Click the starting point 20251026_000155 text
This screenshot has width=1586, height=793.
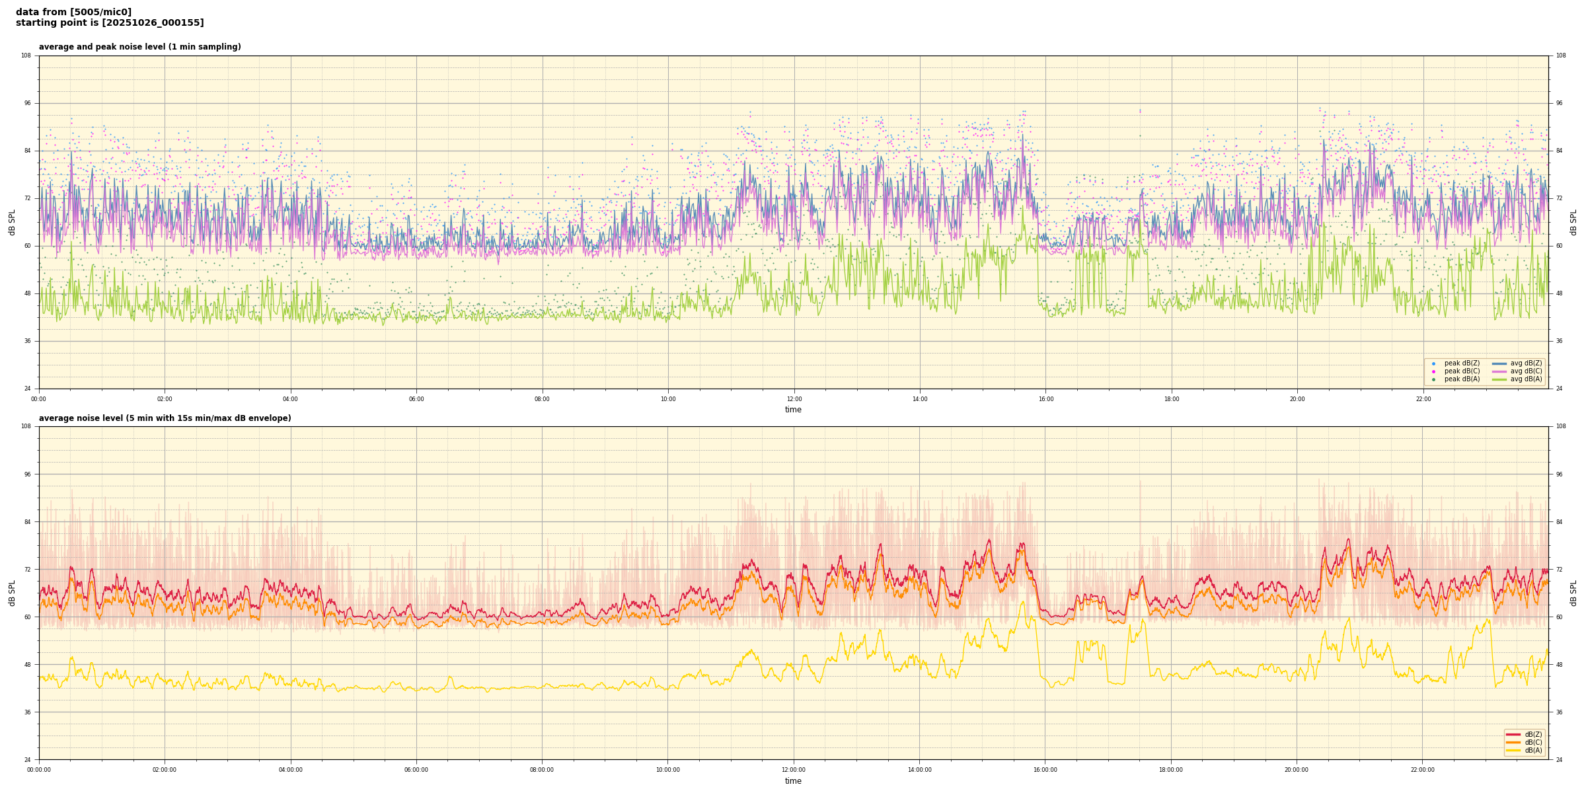pos(110,23)
